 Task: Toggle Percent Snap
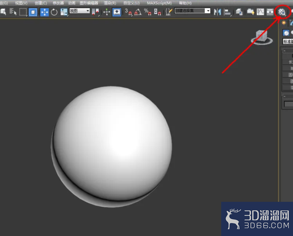[148, 12]
